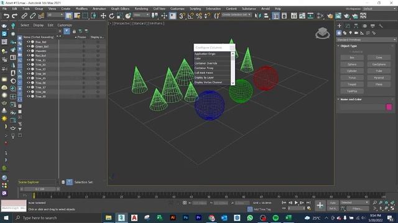Viewport: 398px width, 223px height.
Task: Activate the Select and Rotate tool
Action: point(111,16)
